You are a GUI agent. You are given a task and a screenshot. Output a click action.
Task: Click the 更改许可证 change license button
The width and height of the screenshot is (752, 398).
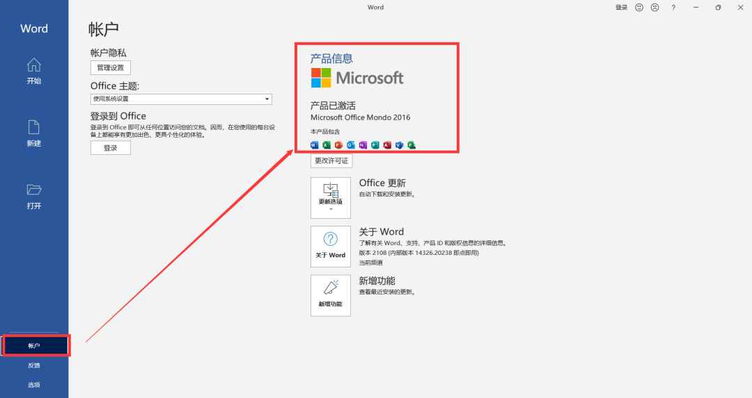click(x=331, y=160)
